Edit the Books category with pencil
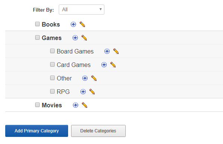 tap(82, 24)
